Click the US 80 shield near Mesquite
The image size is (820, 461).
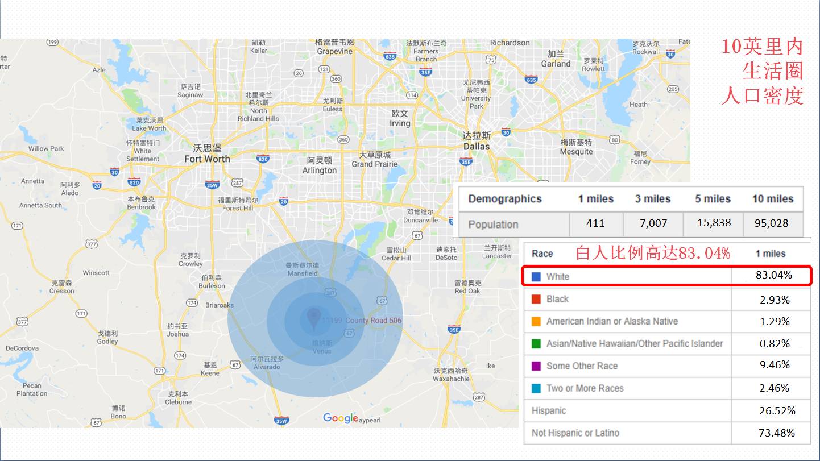(x=614, y=139)
